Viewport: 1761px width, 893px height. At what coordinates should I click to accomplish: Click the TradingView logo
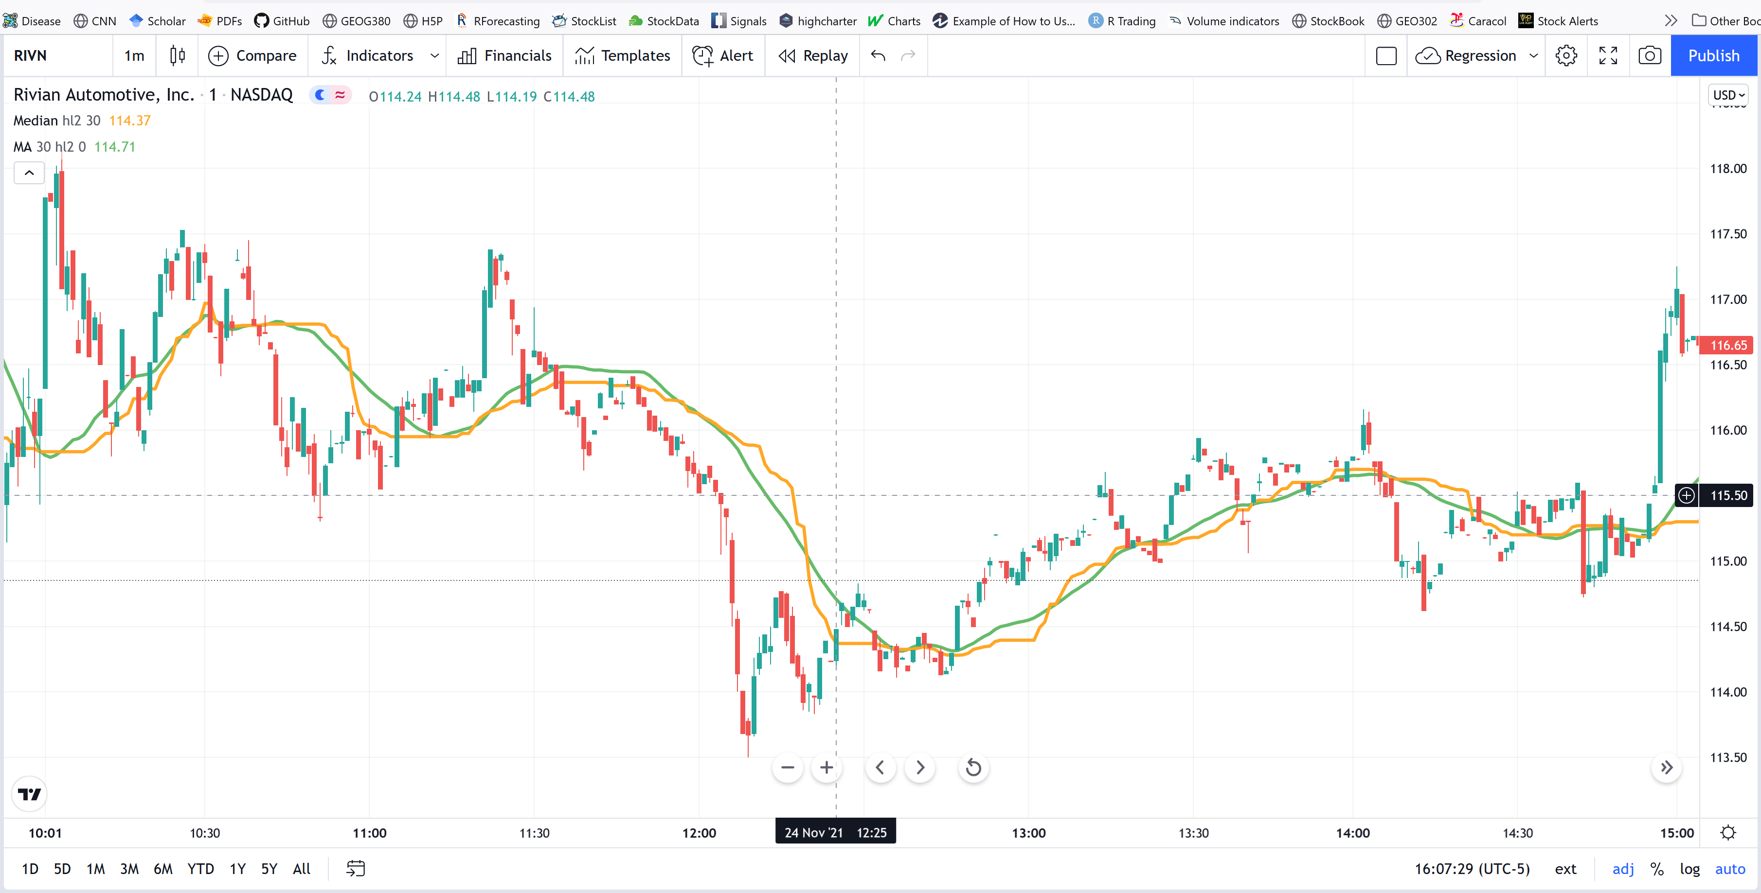pos(29,794)
